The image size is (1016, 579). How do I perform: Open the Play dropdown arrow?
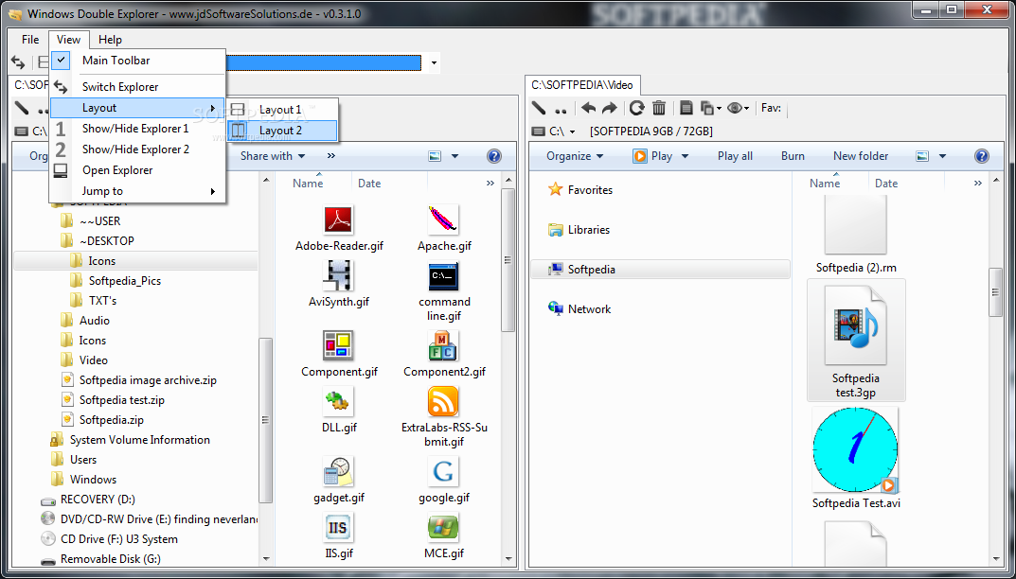coord(685,156)
